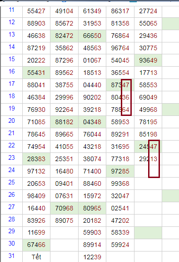The image size is (179, 262).
Task: Click highlighted cell 55431
Action: point(36,73)
